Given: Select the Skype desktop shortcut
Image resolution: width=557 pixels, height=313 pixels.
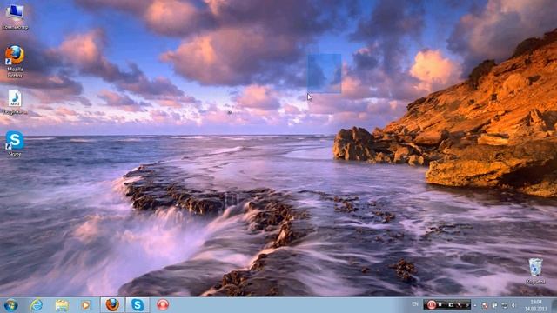Looking at the screenshot, I should [15, 143].
